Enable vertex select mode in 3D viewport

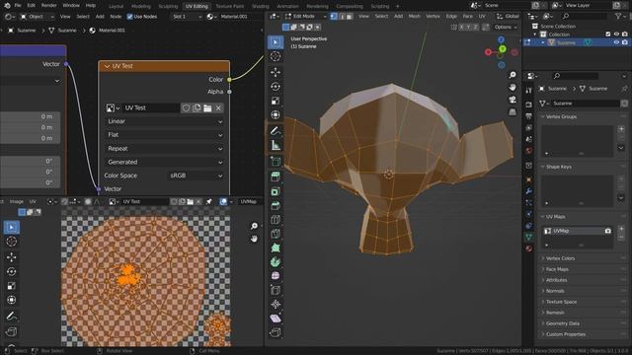pyautogui.click(x=334, y=16)
